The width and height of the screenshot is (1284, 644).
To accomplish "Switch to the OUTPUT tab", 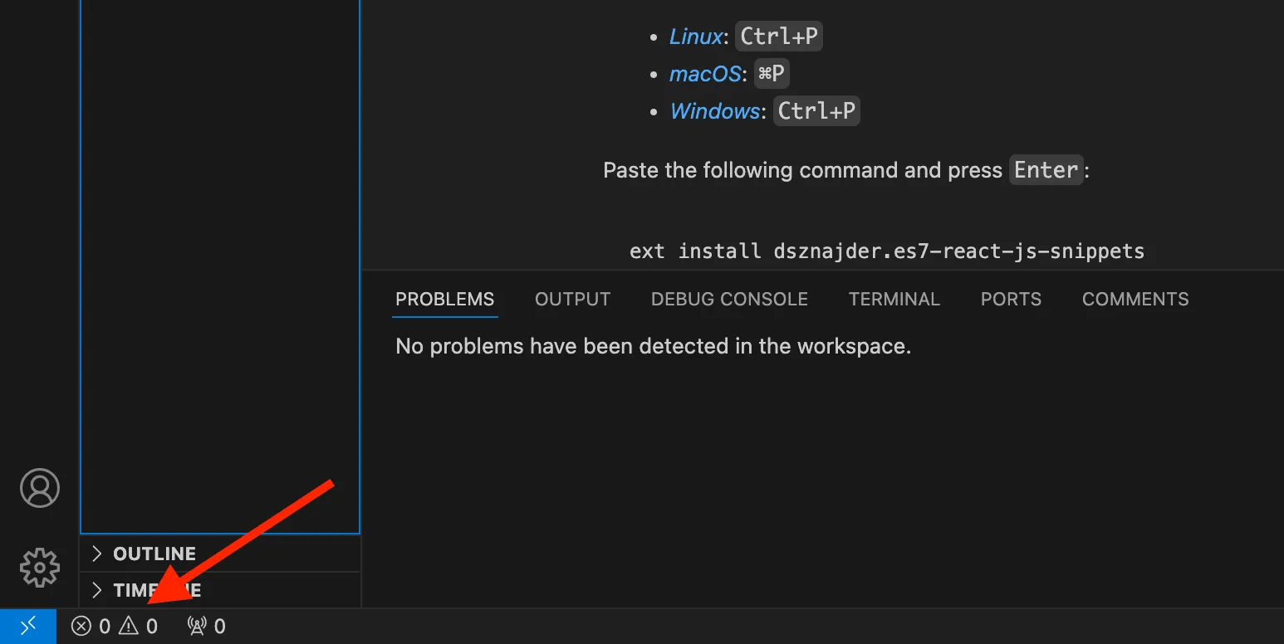I will [x=572, y=299].
